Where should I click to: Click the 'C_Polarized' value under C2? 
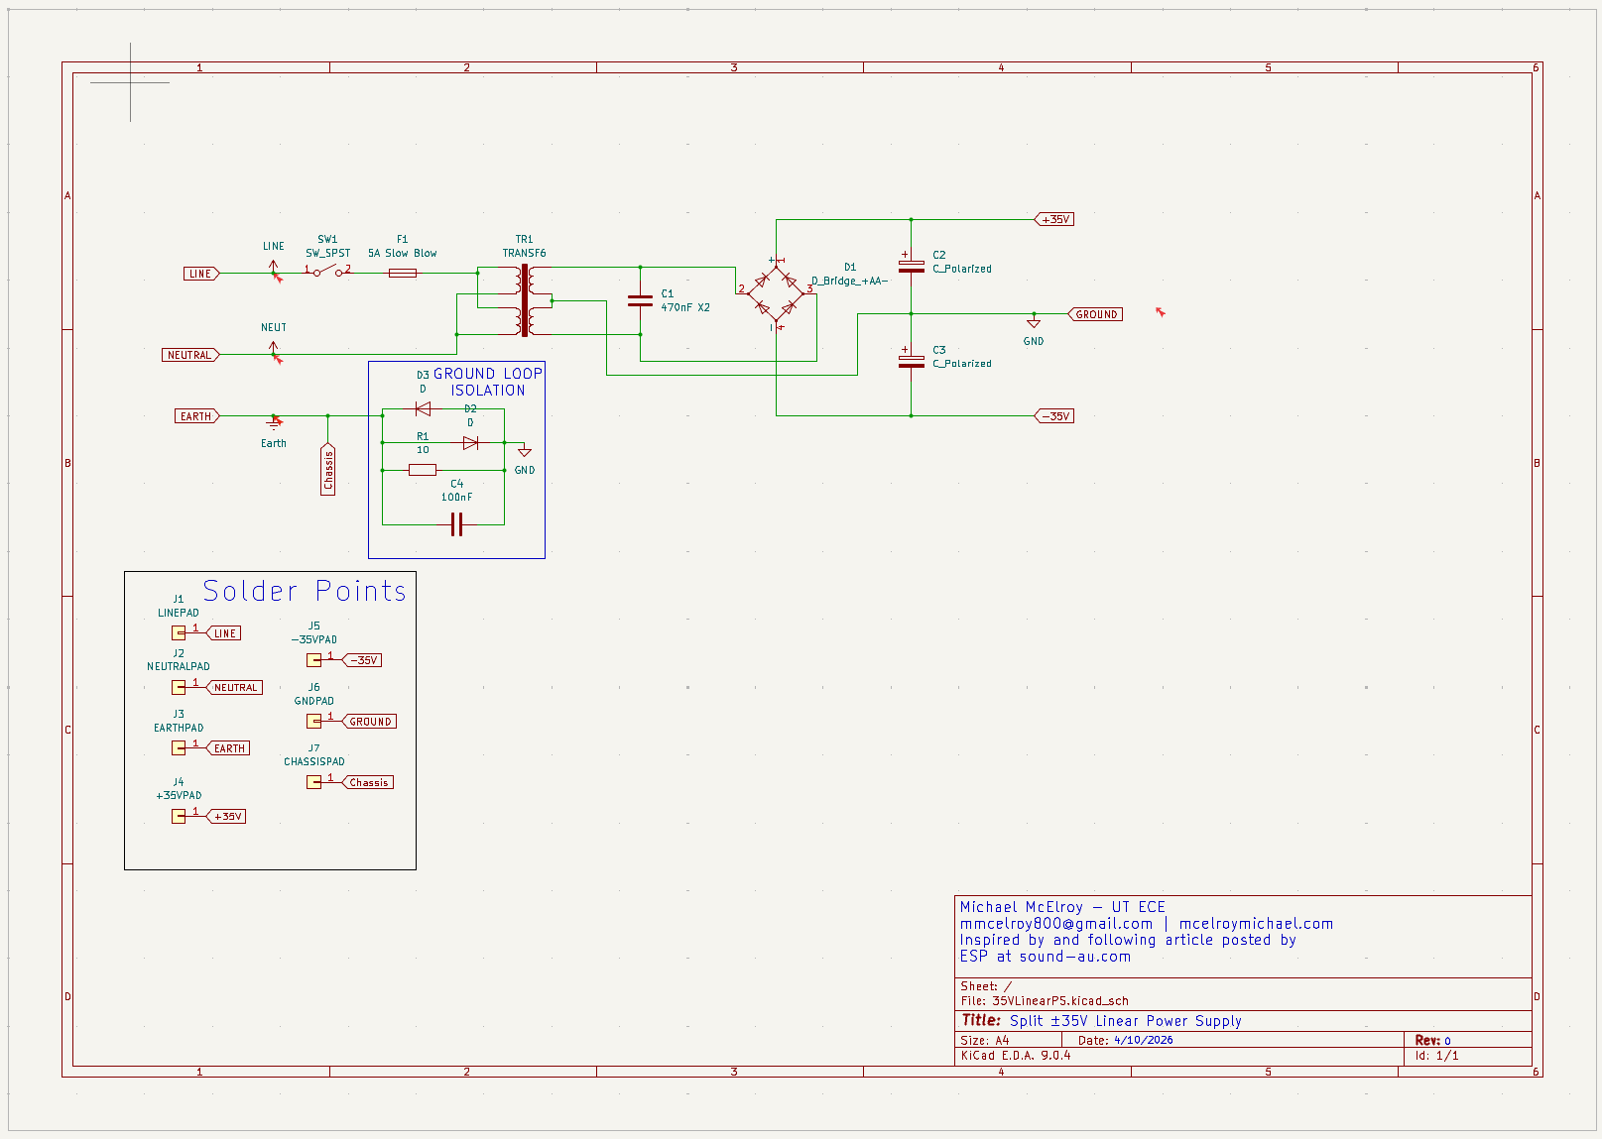[962, 269]
